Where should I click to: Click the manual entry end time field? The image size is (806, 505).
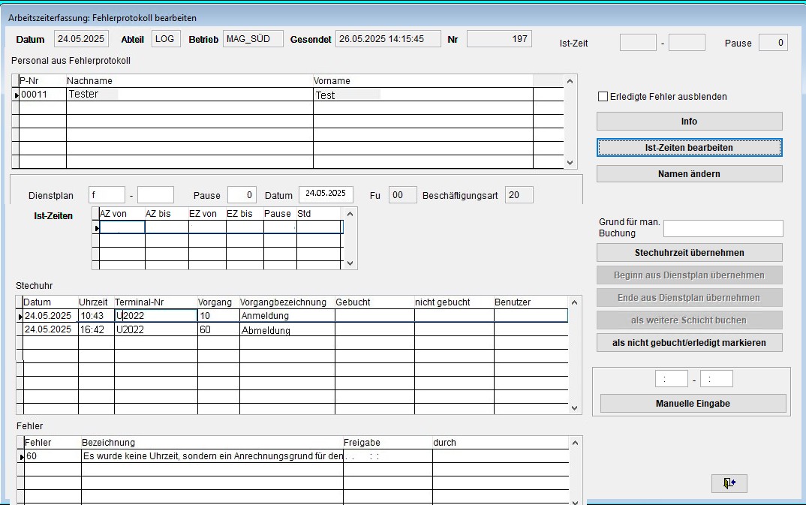pyautogui.click(x=716, y=379)
